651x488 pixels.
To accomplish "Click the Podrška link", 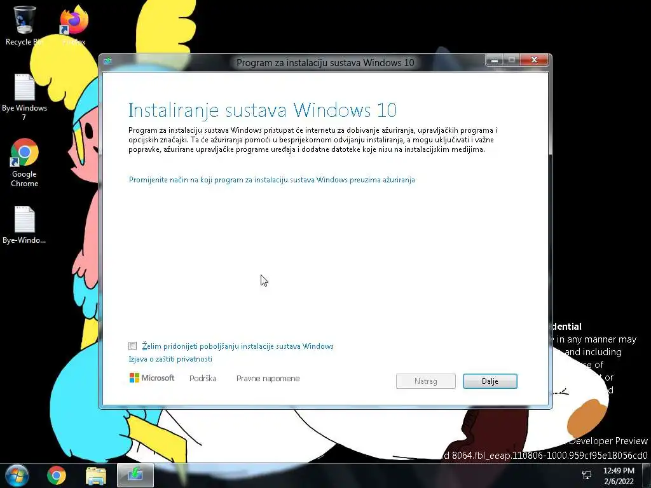I will (x=203, y=379).
